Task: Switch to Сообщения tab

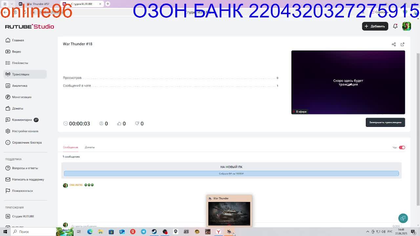Action: [70, 147]
